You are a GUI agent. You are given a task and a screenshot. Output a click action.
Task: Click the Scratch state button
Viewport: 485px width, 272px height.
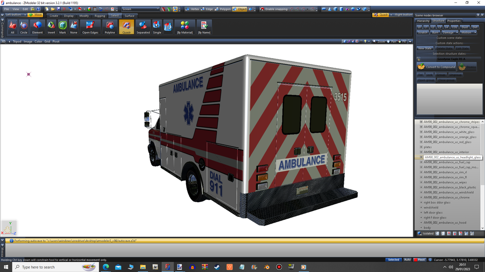(422, 32)
